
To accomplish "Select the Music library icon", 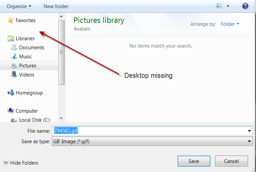I will 14,57.
